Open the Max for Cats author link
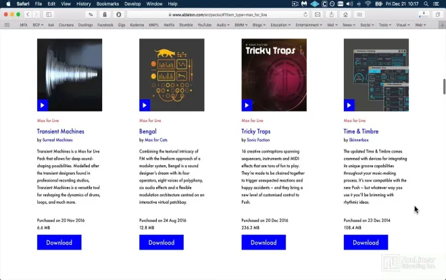This screenshot has height=280, width=446. [156, 140]
